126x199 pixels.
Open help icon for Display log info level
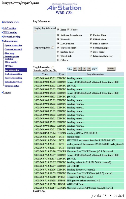[35, 31]
